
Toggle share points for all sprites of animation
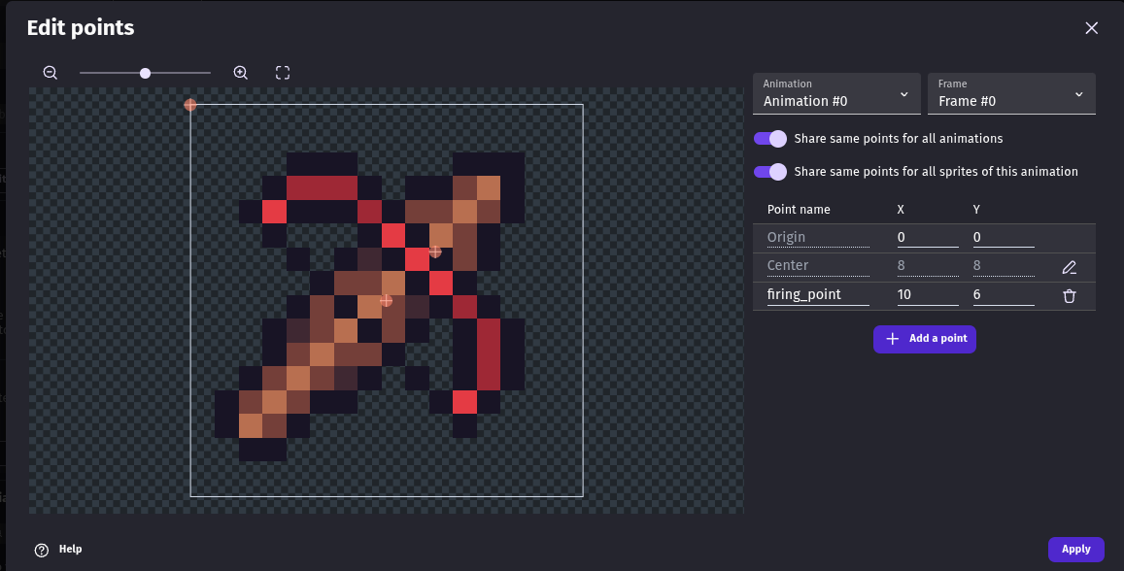pyautogui.click(x=770, y=172)
